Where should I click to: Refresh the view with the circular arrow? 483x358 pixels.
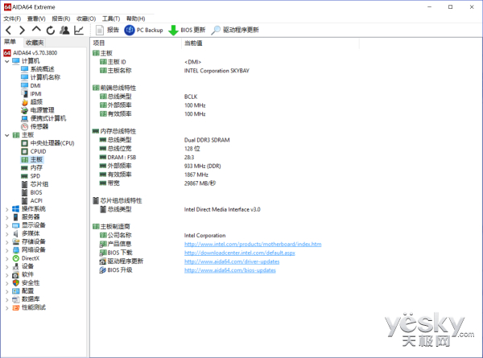(x=51, y=30)
